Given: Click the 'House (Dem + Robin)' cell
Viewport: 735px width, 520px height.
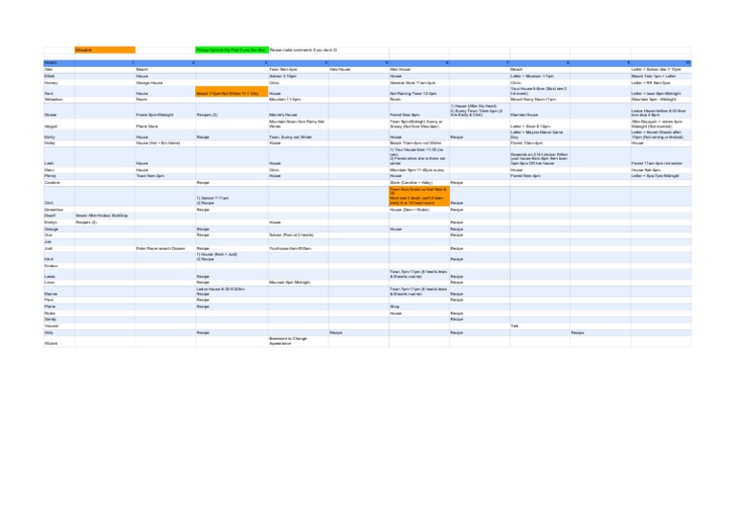Looking at the screenshot, I should [419, 210].
